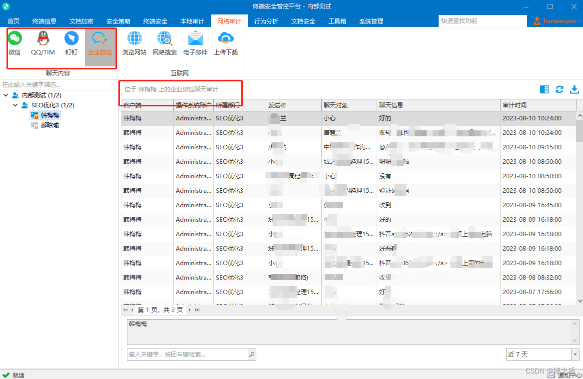Image resolution: width=583 pixels, height=379 pixels.
Task: Click the search magnifier button
Action: point(252,355)
